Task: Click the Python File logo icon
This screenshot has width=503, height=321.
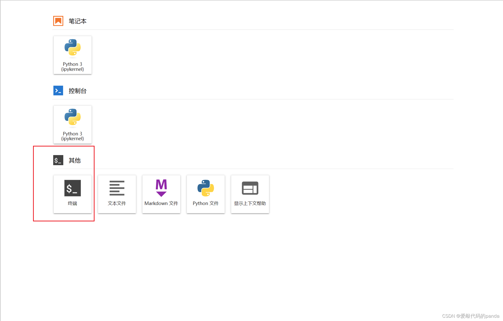Action: point(206,188)
